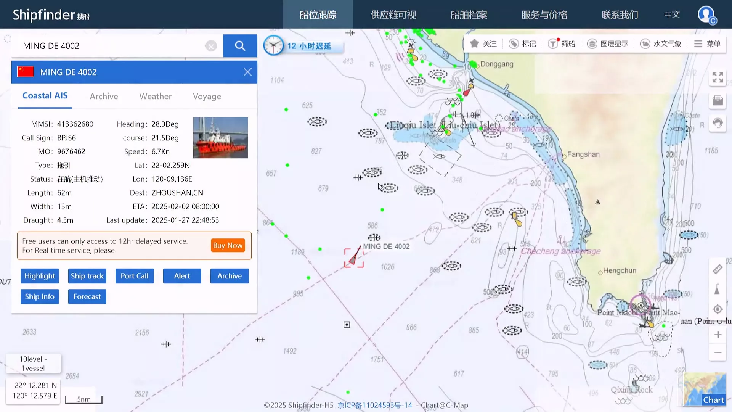Close the MING DE 4002 panel
This screenshot has width=732, height=412.
(247, 72)
